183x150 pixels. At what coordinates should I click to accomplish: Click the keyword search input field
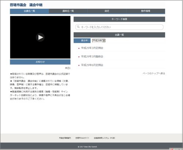pos(119,27)
